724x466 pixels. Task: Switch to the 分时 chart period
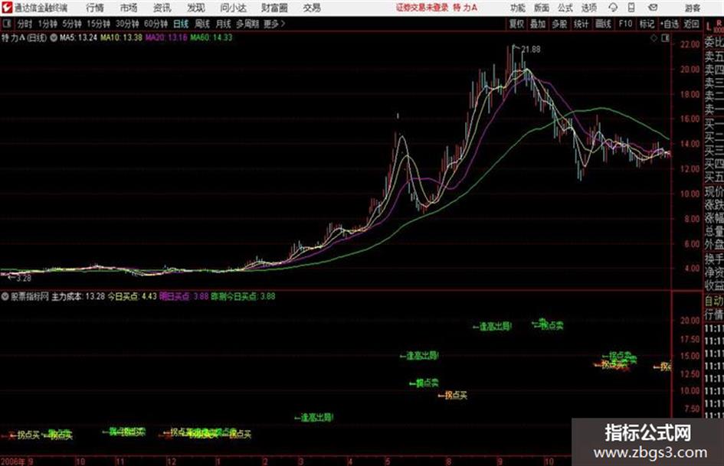coord(25,24)
